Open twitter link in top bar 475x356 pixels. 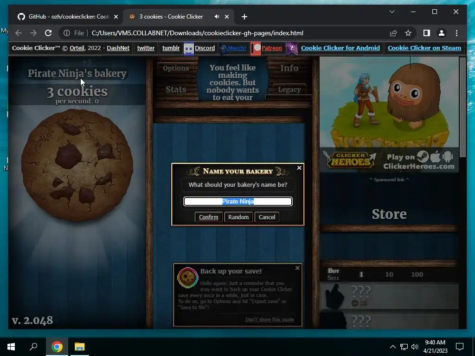pos(146,48)
